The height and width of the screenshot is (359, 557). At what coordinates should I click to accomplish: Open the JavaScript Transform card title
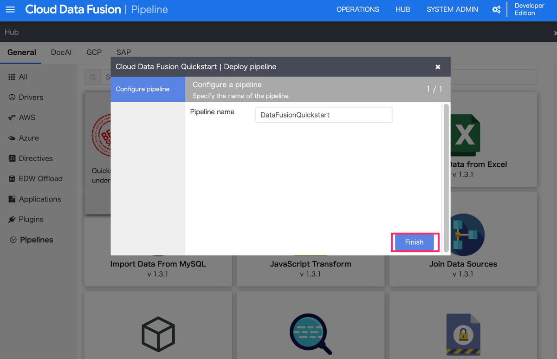pyautogui.click(x=311, y=264)
